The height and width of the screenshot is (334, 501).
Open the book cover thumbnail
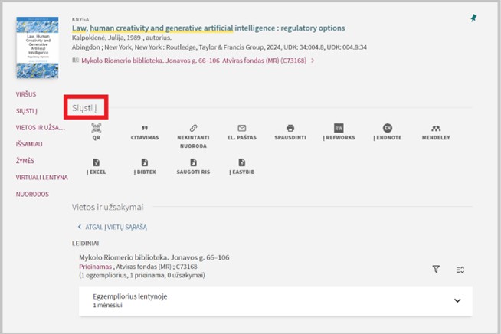[37, 47]
